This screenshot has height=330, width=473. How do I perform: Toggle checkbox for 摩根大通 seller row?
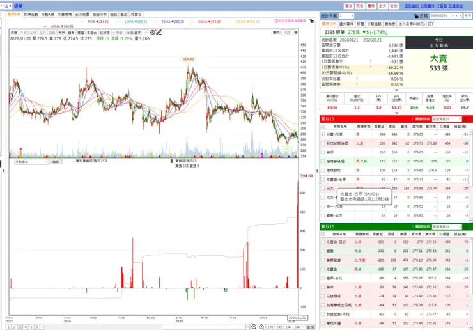pyautogui.click(x=323, y=324)
